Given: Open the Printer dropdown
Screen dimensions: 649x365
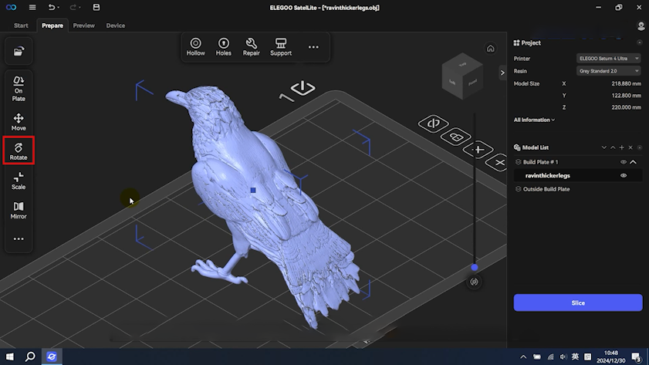Looking at the screenshot, I should [608, 59].
